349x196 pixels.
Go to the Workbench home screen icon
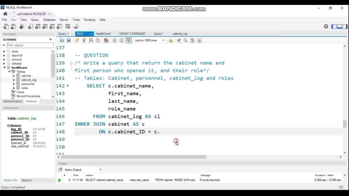pyautogui.click(x=5, y=14)
